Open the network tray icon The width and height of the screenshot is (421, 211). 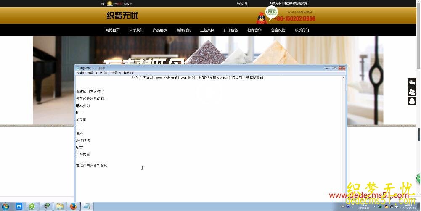click(392, 206)
